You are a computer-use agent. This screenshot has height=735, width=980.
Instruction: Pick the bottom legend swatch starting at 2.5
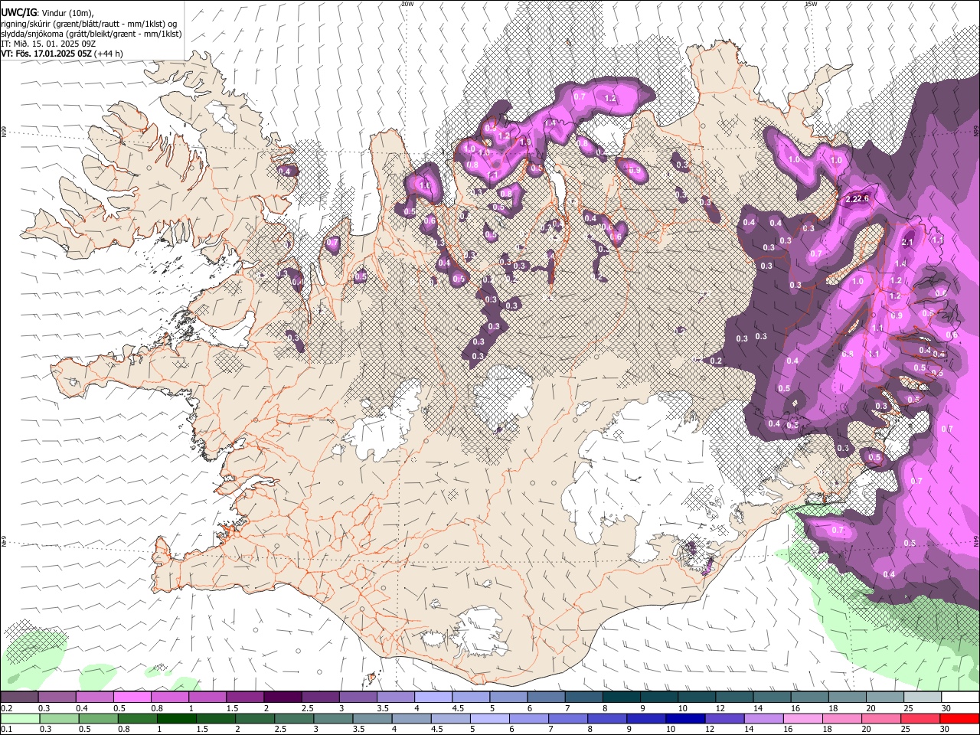point(295,719)
